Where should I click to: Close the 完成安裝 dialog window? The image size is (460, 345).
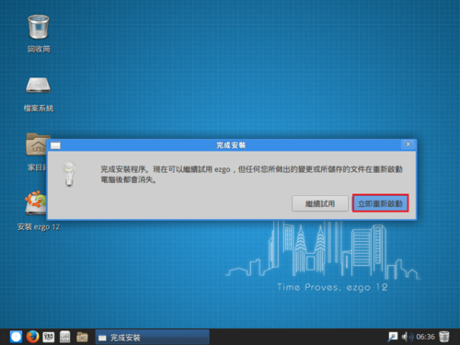pos(408,144)
